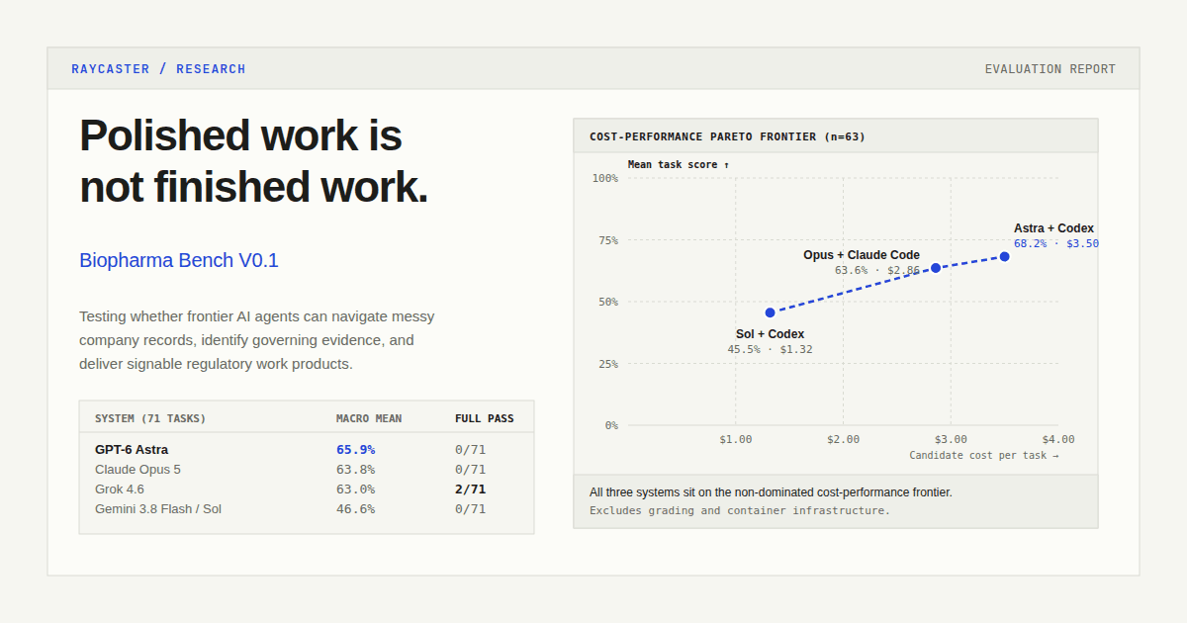Click the $2.00 x-axis tick
1187x623 pixels.
(x=844, y=439)
